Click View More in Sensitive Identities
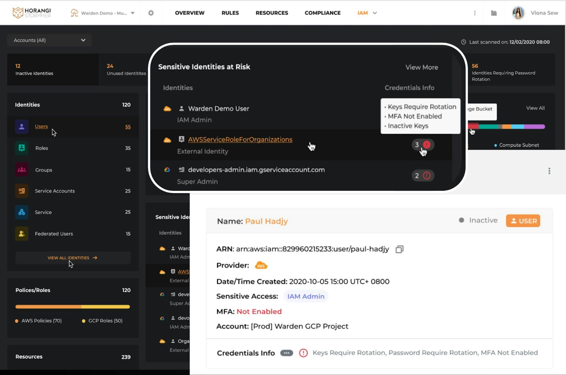566x375 pixels. pyautogui.click(x=421, y=67)
